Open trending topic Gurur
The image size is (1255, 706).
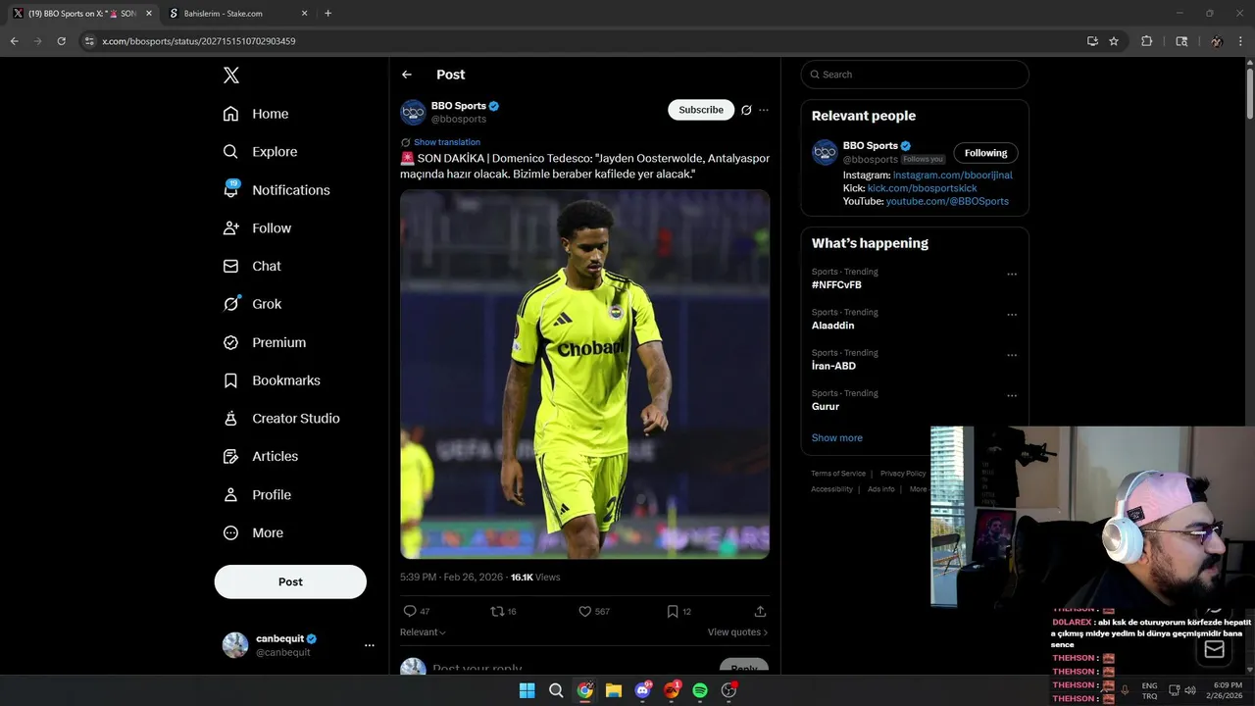(825, 406)
